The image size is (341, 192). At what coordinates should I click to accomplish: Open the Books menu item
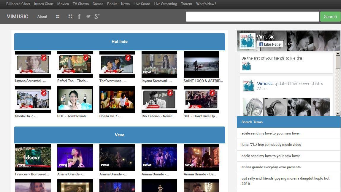[x=112, y=4]
